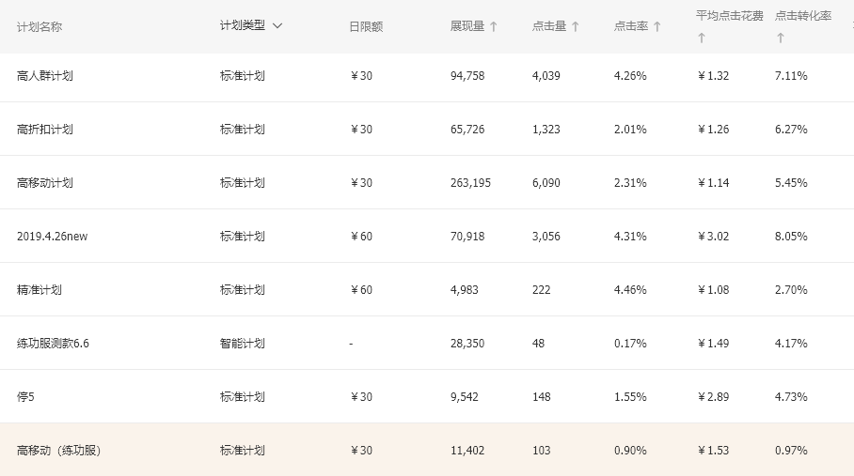Click sort arrow under 点击转化率
854x476 pixels.
tap(781, 38)
